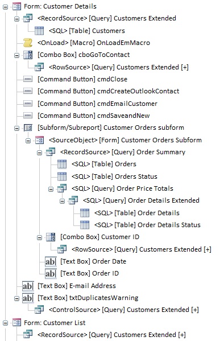
Task: Click the text box icon for Order Date
Action: [51, 261]
